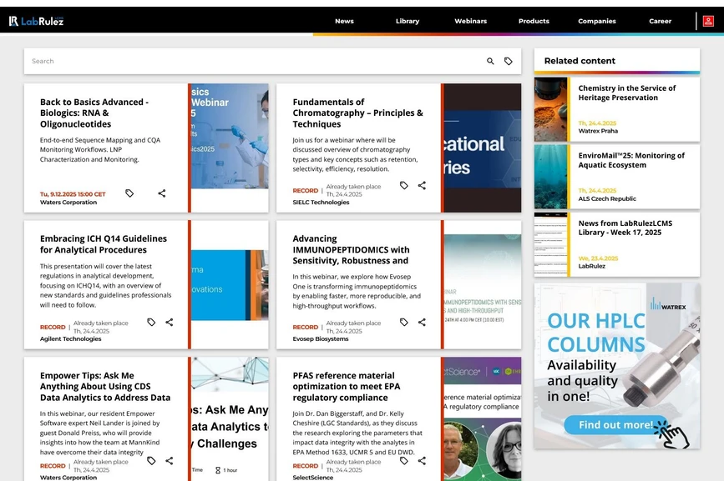Viewport: 724px width, 481px height.
Task: Click tag icon on Advancing IMMUNOPEPTIDOMICS card
Action: [404, 323]
